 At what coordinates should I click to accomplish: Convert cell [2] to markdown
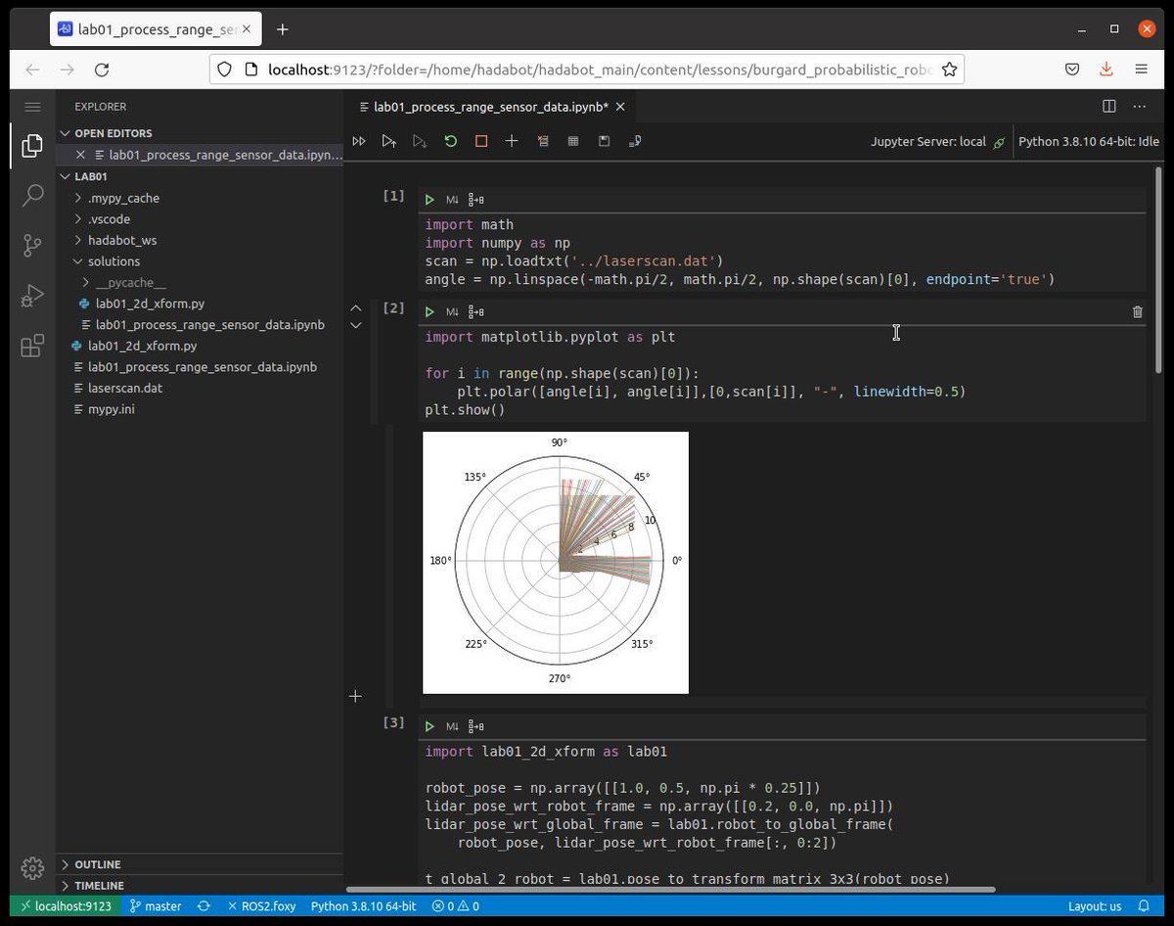pos(452,312)
